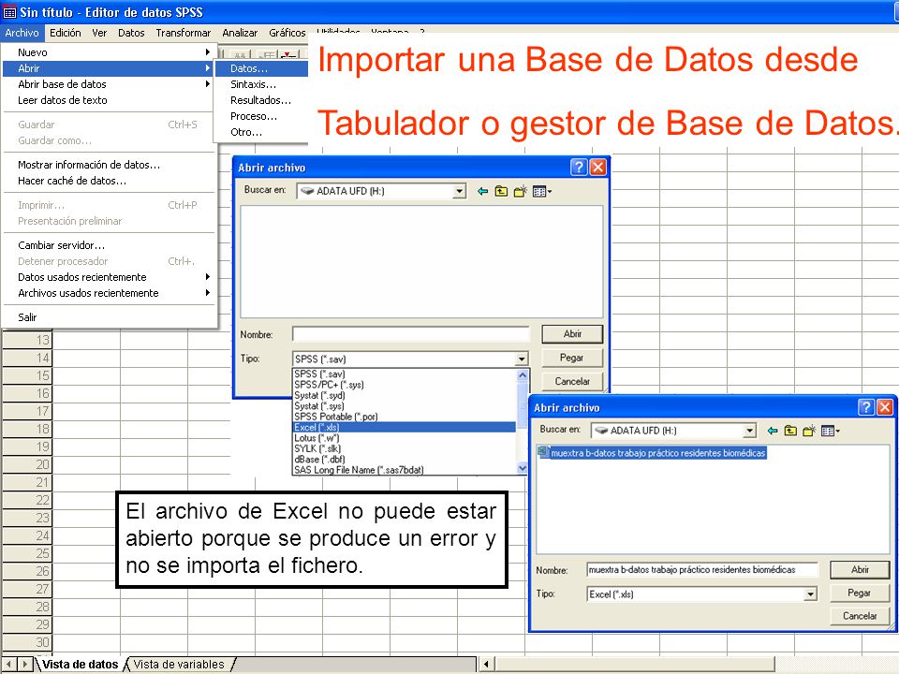Open view menu icon in first Abrir archivo dialog
The image size is (899, 674).
coord(542,191)
